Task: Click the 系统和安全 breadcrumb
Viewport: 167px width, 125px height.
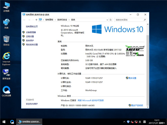Action: click(62, 20)
